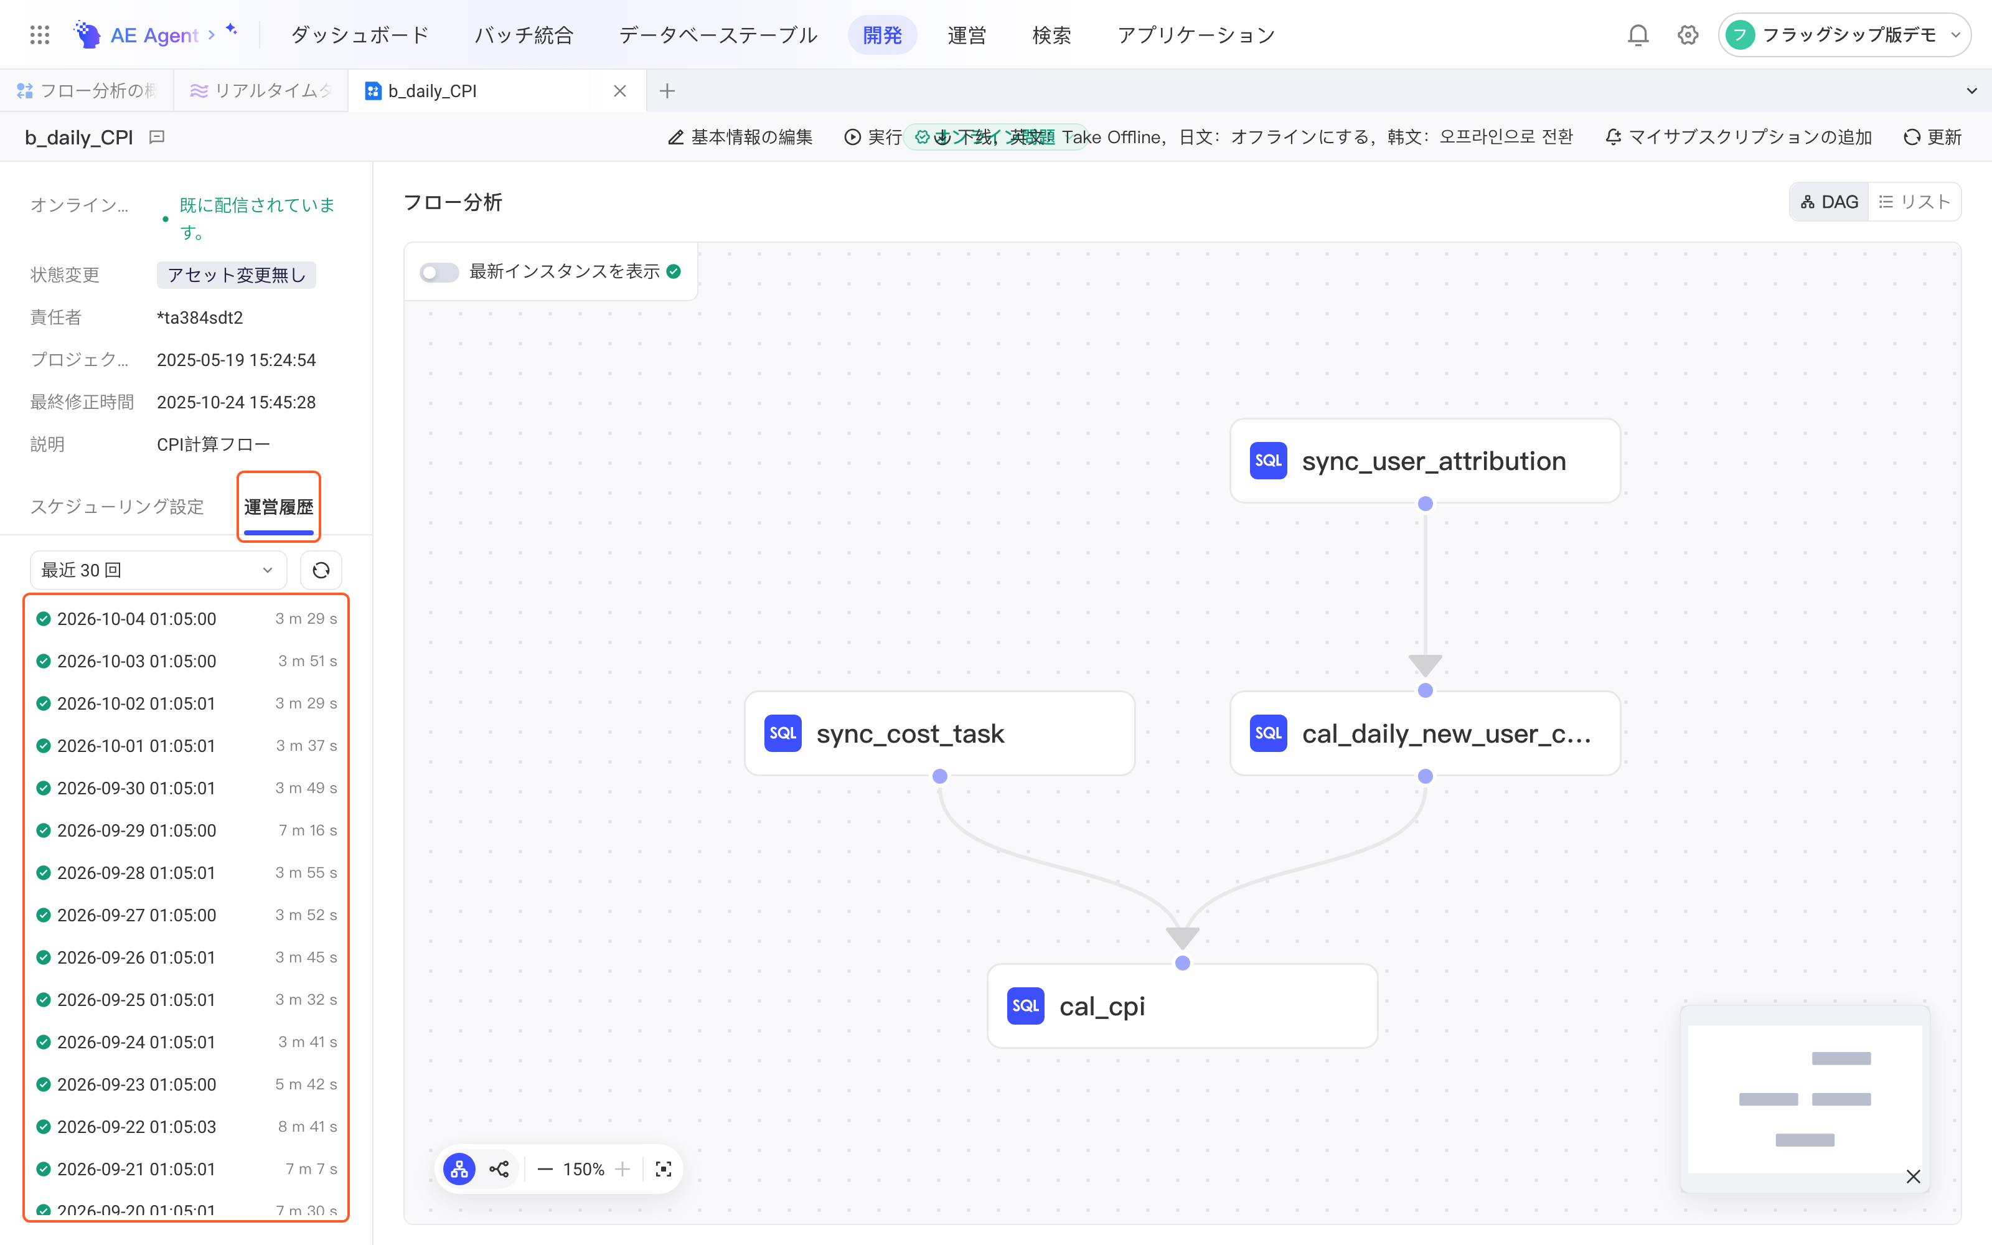The image size is (1992, 1245).
Task: Click the 実行 run button
Action: click(873, 137)
